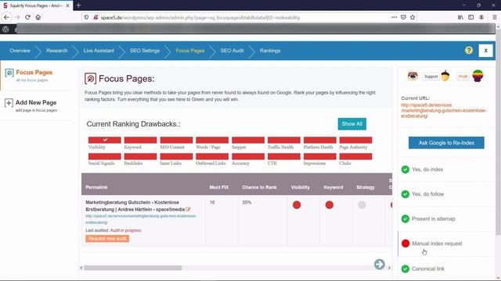Open browser home page icon
Image resolution: width=501 pixels, height=281 pixels.
pyautogui.click(x=38, y=17)
